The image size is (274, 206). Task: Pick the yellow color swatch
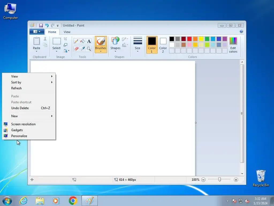[x=201, y=39]
